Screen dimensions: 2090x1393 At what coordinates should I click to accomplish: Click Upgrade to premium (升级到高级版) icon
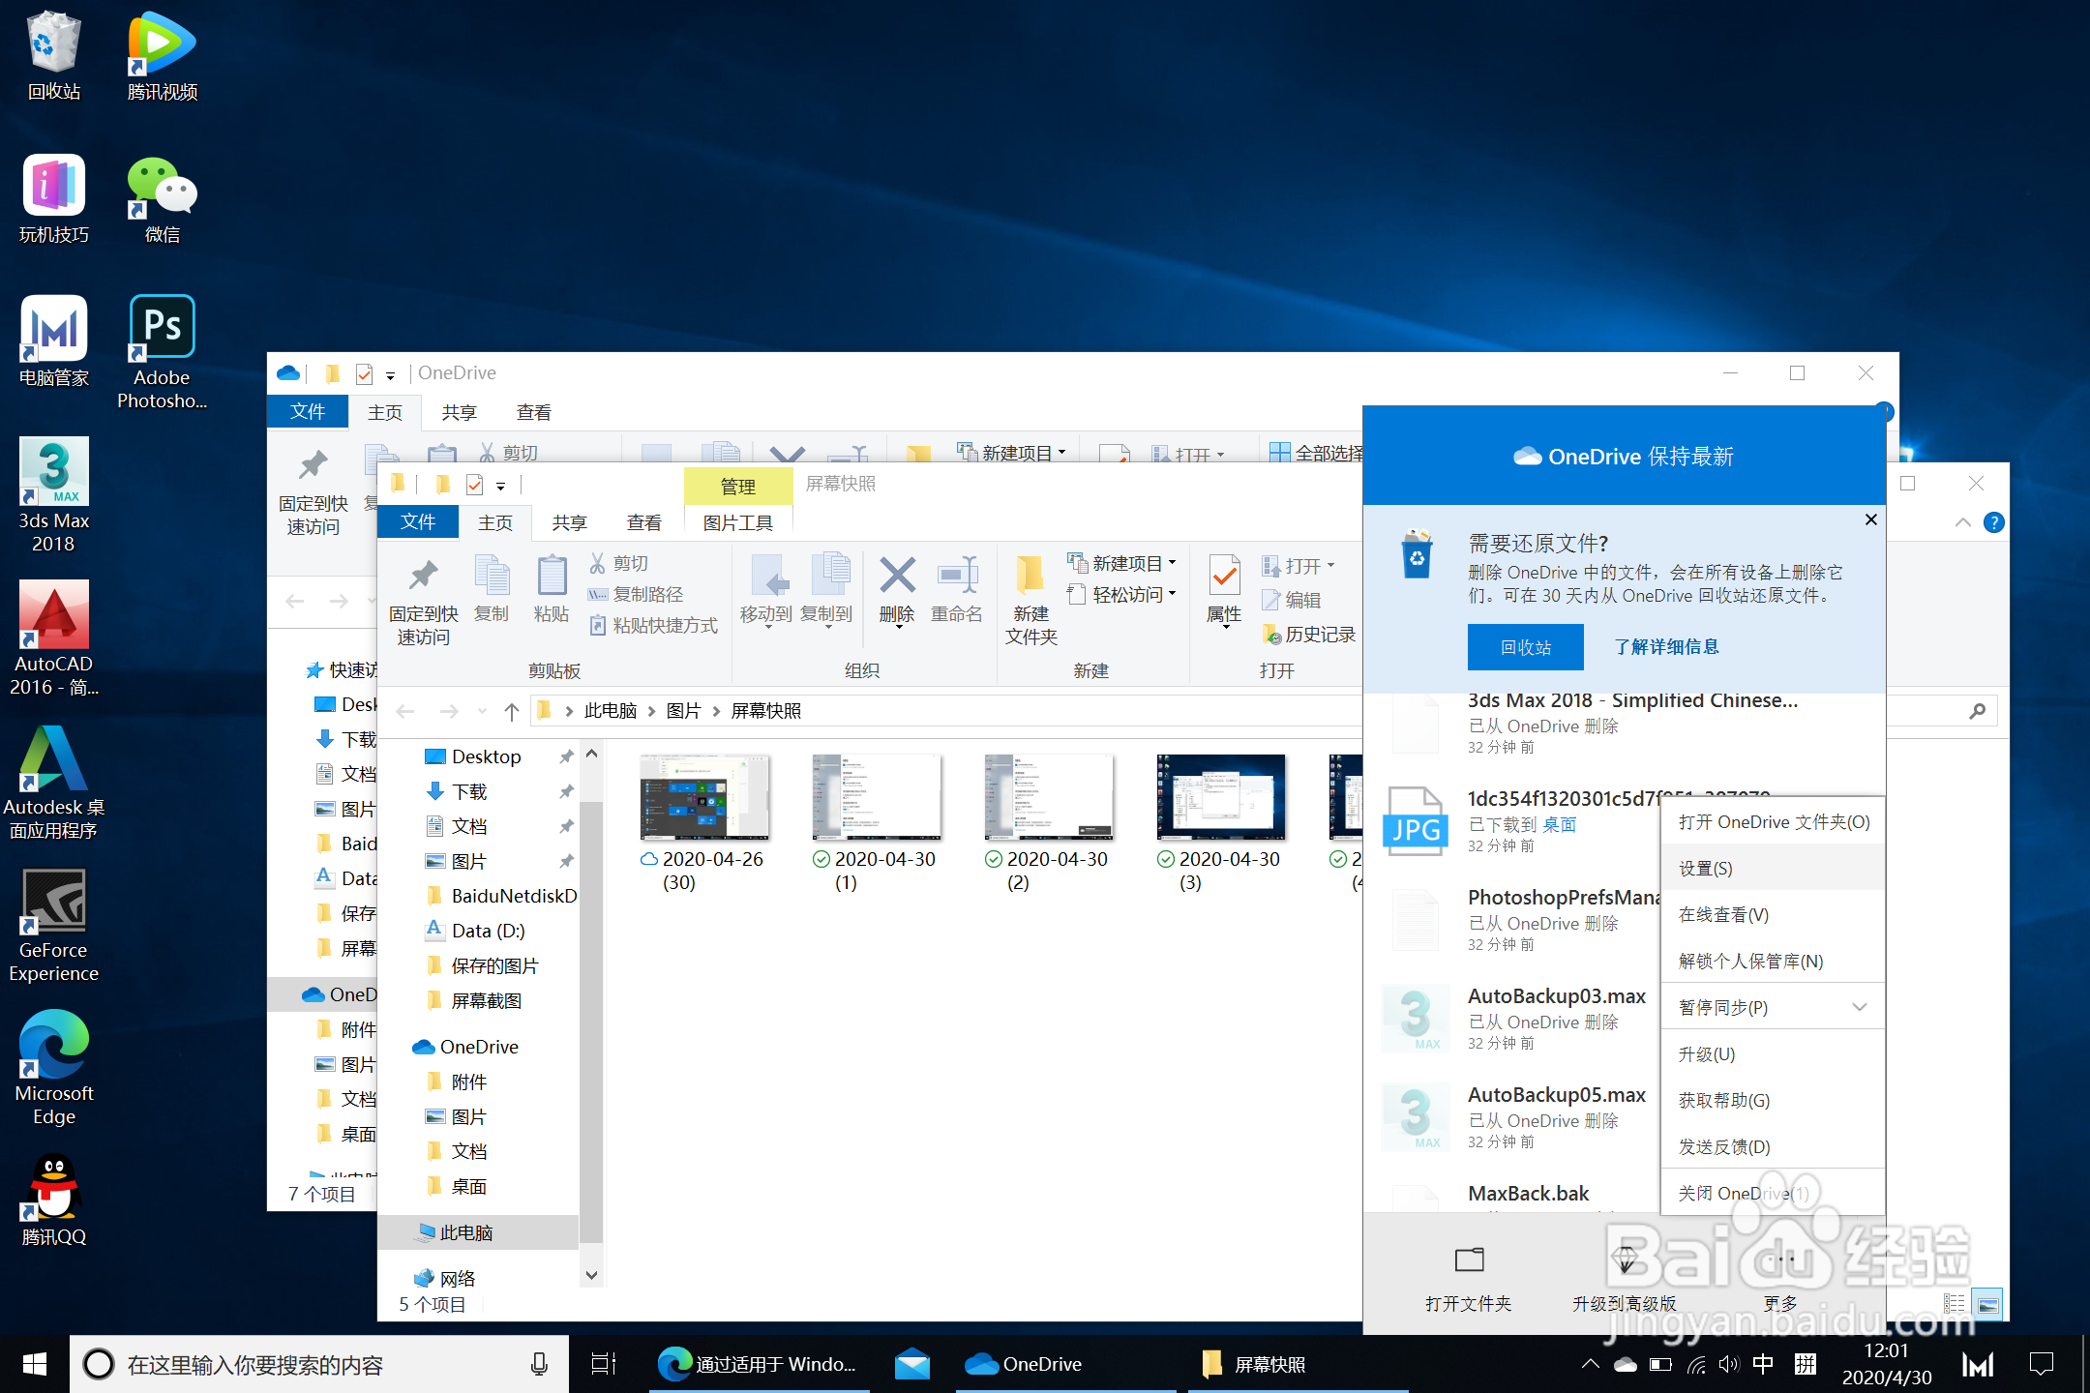tap(1625, 1277)
